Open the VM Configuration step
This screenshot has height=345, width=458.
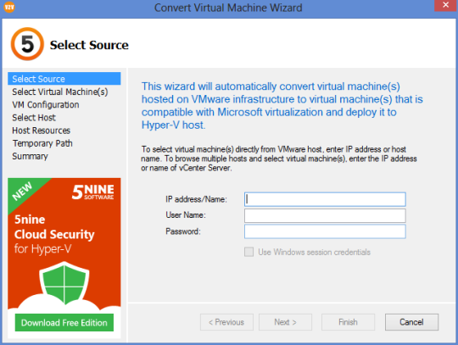tap(46, 105)
